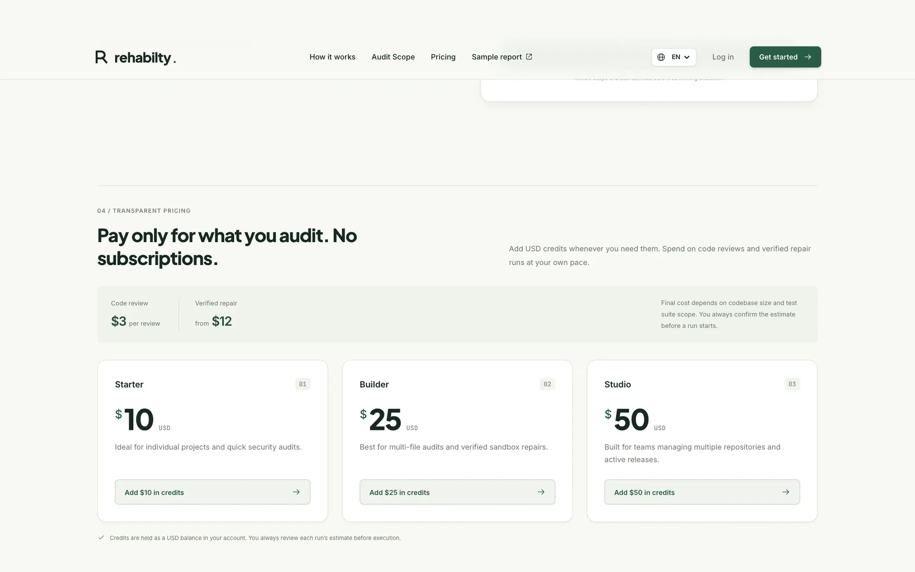Click the Best for multi-file audits description
915x572 pixels.
[x=454, y=447]
